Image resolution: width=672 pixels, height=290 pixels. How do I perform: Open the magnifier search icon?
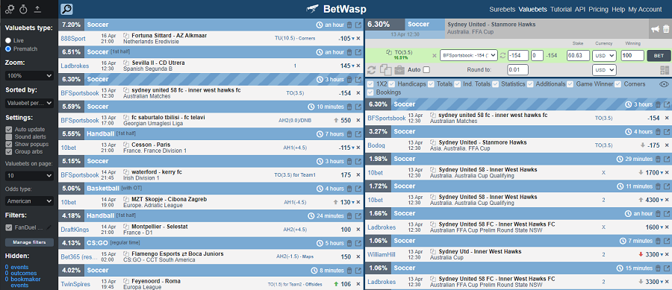pyautogui.click(x=67, y=9)
